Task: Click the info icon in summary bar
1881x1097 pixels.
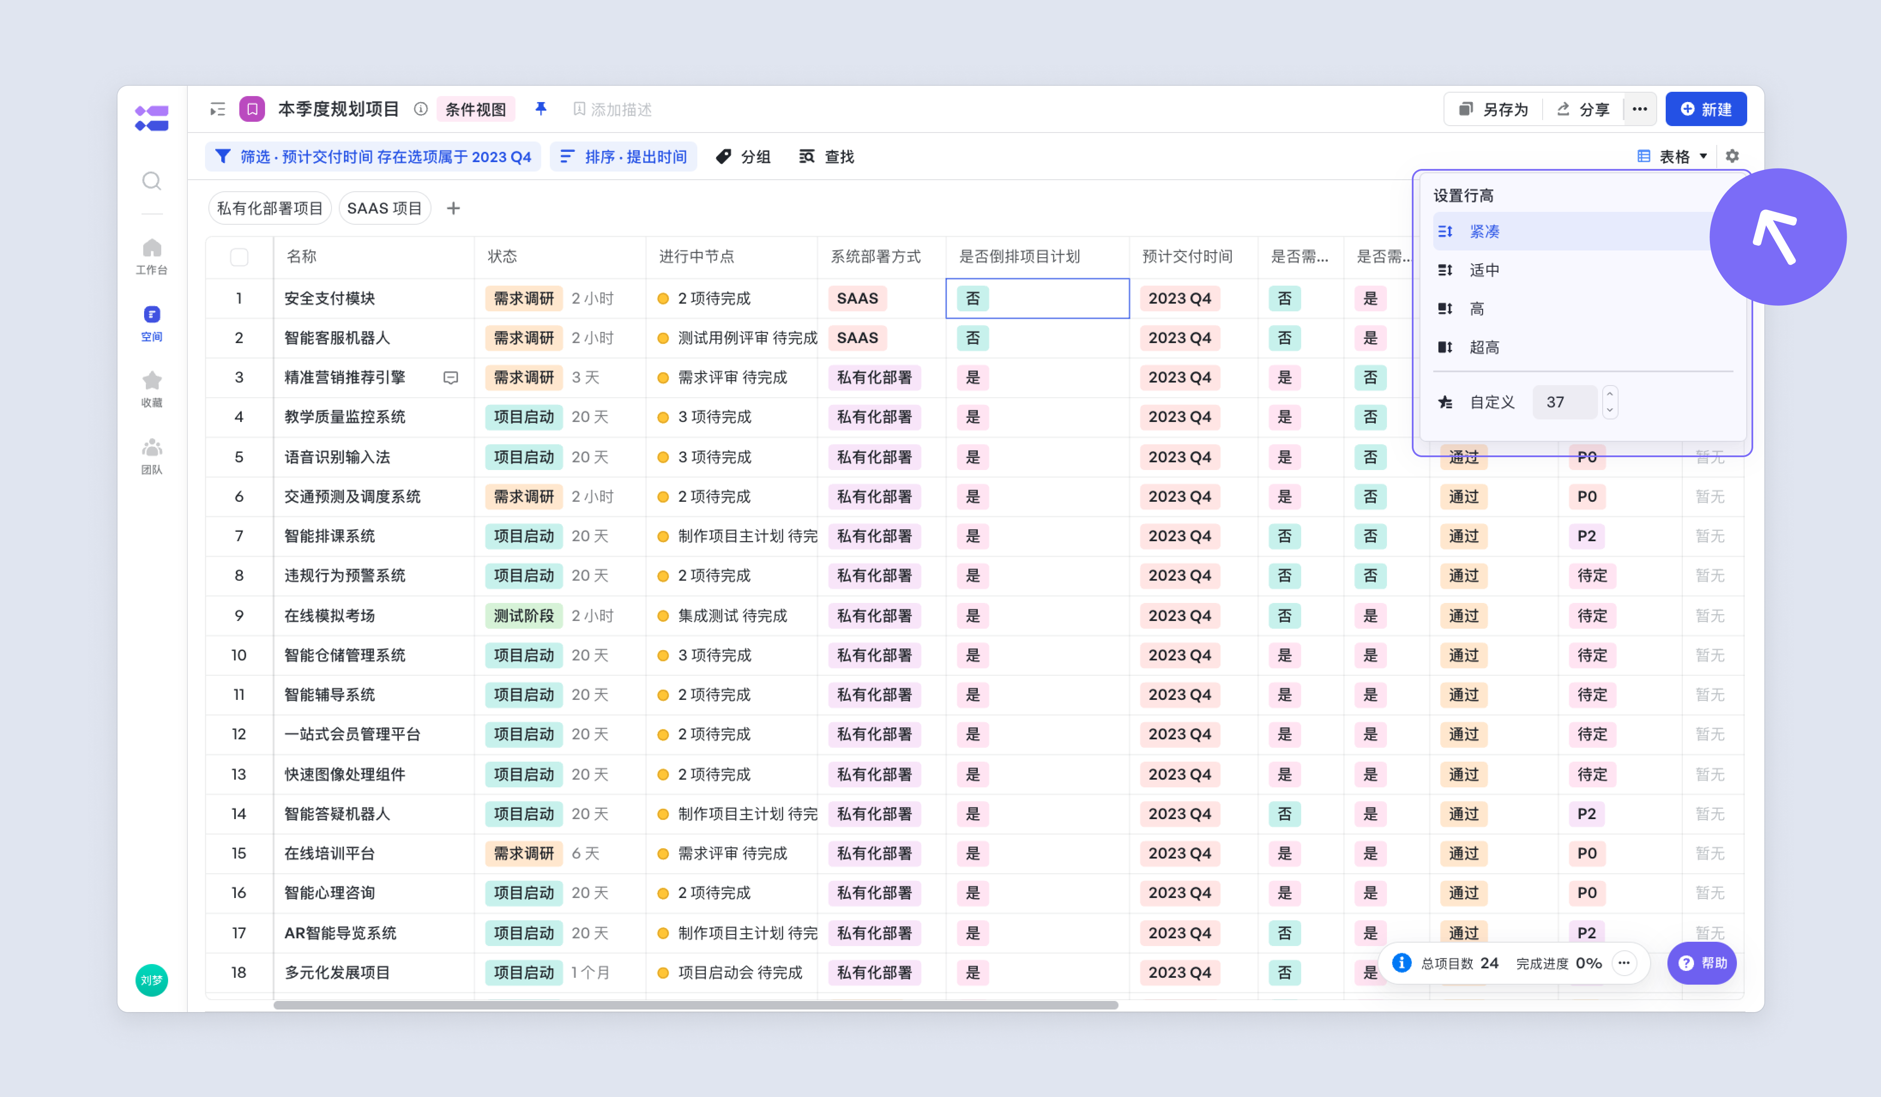Action: (1401, 963)
